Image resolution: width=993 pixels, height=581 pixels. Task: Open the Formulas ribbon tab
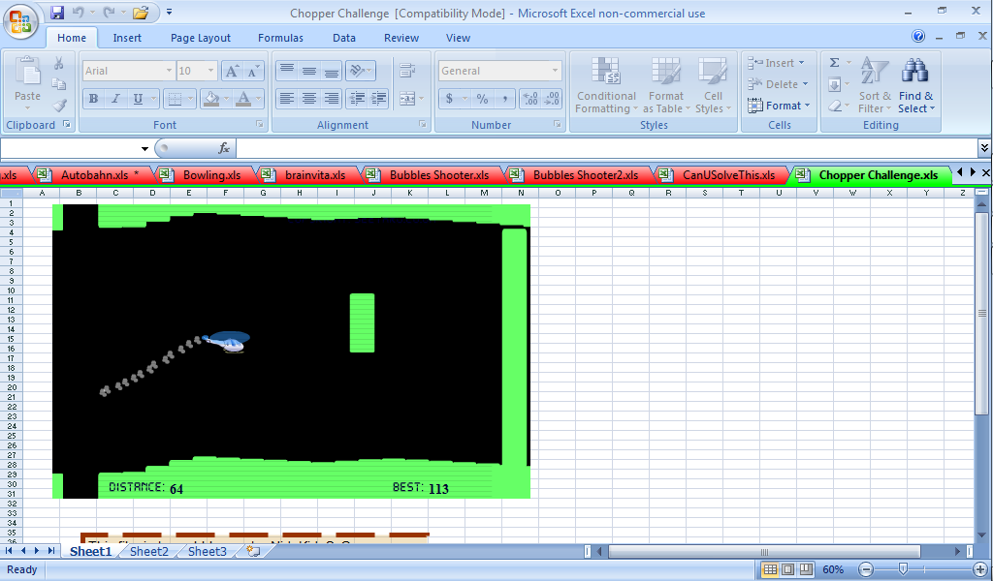(x=280, y=38)
